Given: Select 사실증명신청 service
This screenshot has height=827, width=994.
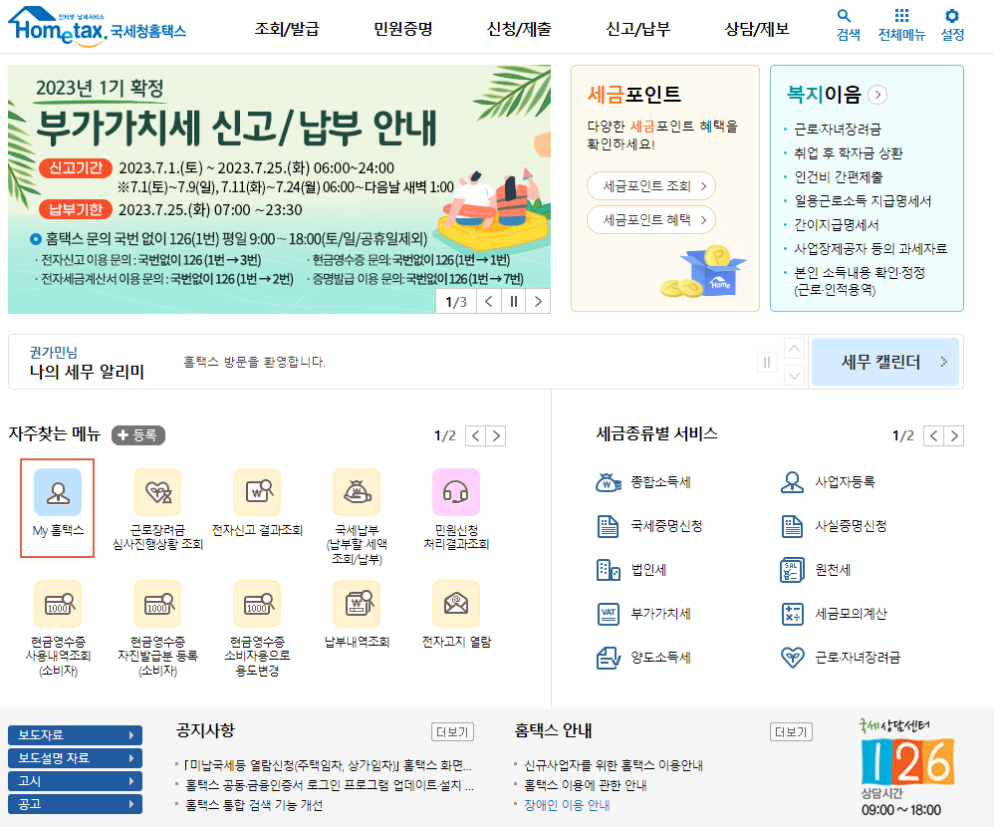Looking at the screenshot, I should (x=834, y=526).
